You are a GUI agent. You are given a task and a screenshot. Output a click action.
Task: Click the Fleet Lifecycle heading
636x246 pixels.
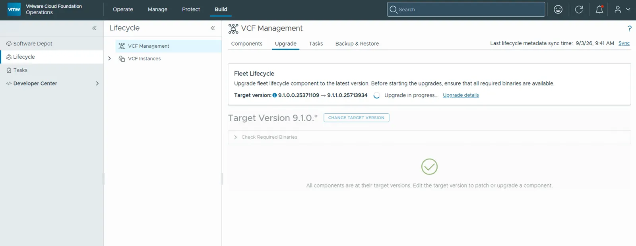click(x=254, y=74)
